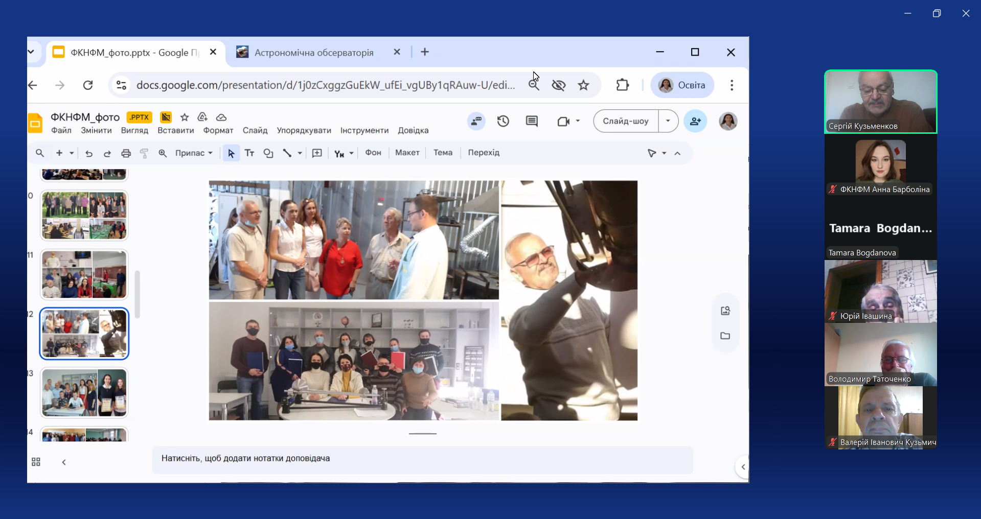Star the ФКНФМ_фото document

coord(185,117)
